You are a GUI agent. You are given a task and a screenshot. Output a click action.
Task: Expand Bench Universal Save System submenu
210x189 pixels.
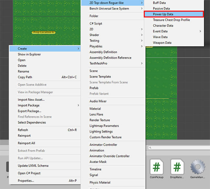113,9
